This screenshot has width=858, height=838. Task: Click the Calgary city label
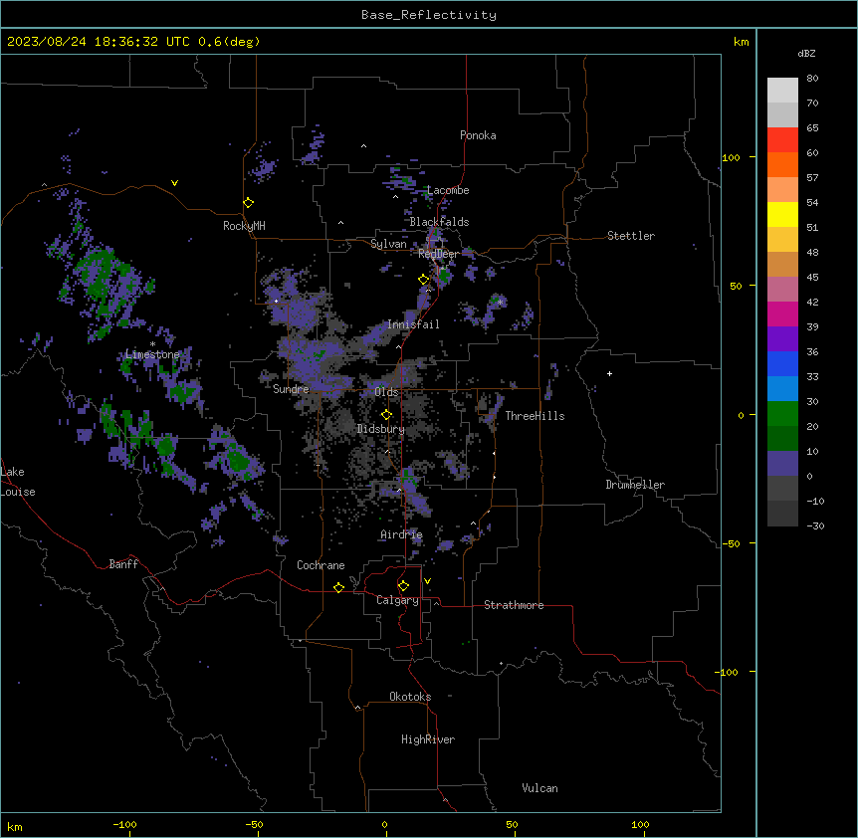click(x=397, y=600)
